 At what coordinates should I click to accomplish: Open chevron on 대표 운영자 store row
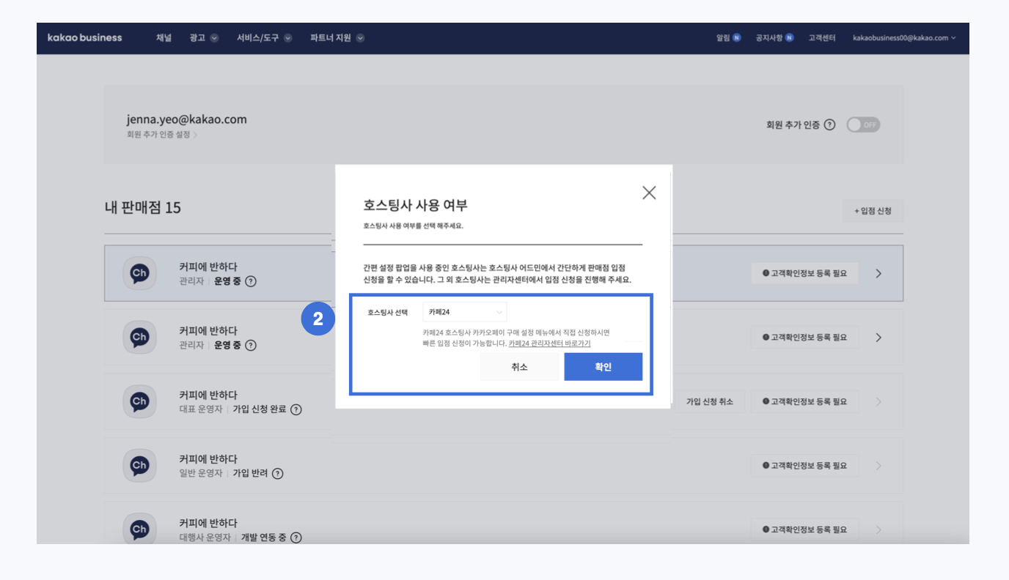tap(879, 401)
